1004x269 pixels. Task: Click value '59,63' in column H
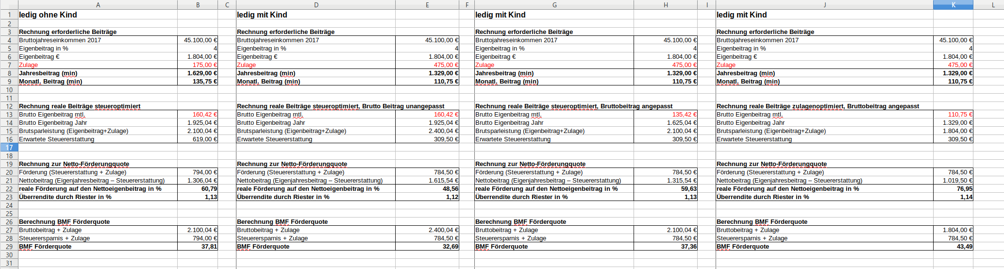point(689,189)
